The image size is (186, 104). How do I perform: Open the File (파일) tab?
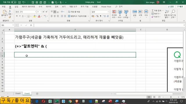(x=4, y=7)
